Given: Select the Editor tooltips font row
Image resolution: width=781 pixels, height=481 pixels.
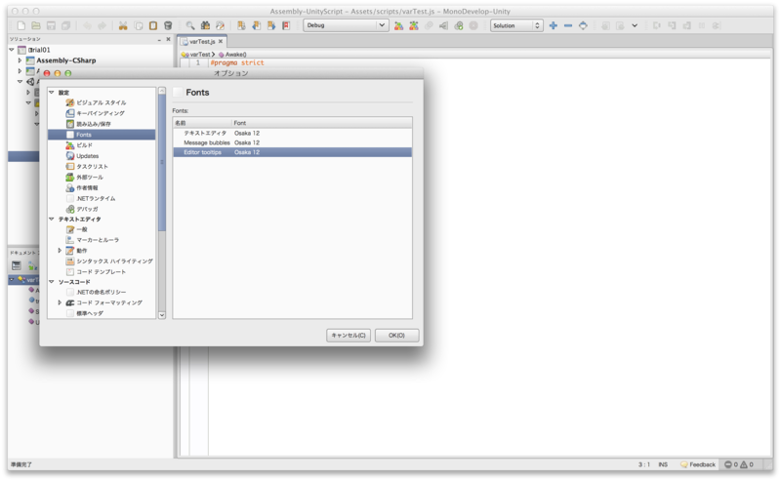Looking at the screenshot, I should click(292, 152).
